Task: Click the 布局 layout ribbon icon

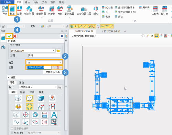Action: pyautogui.click(x=5, y=10)
